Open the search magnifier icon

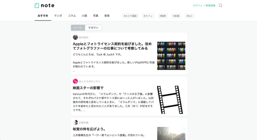tap(220, 5)
